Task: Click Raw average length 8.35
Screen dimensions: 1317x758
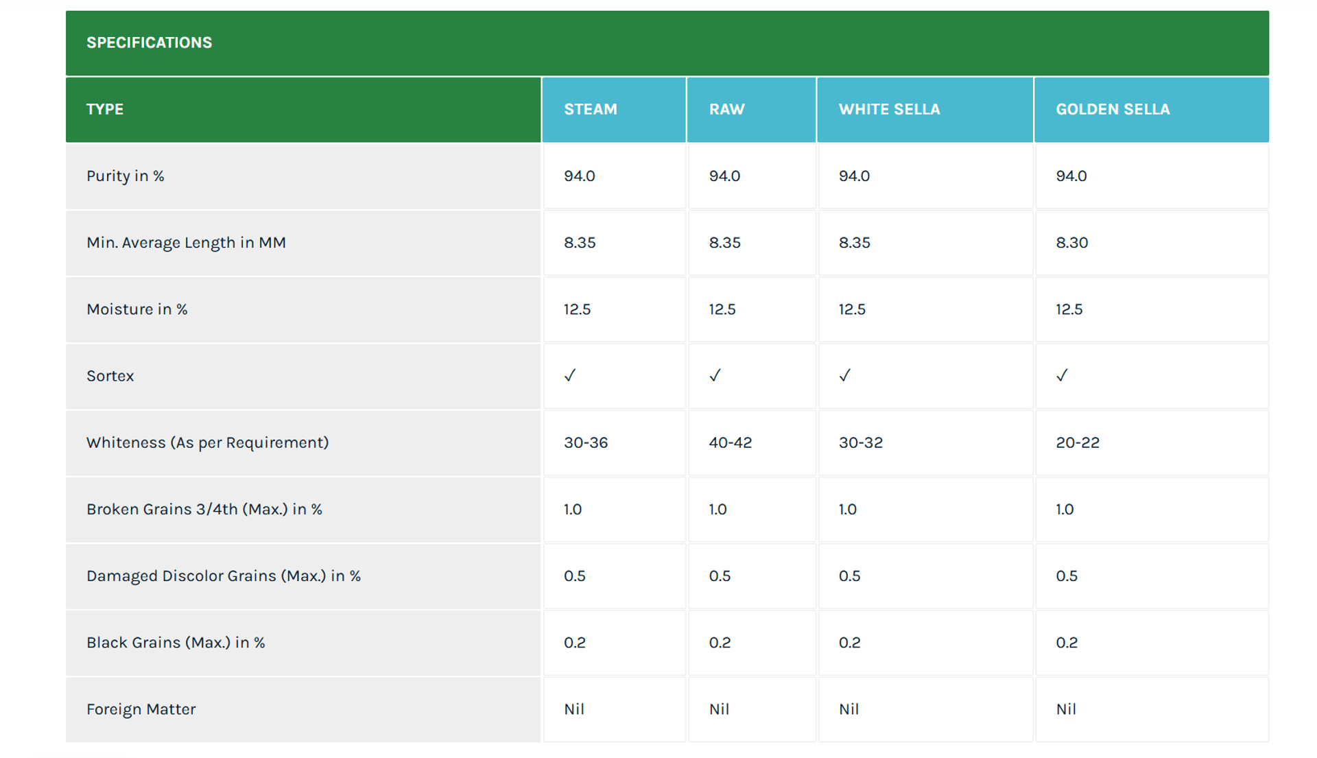Action: pyautogui.click(x=724, y=243)
